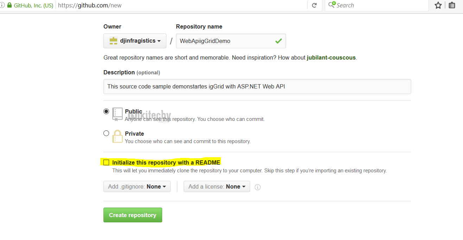The height and width of the screenshot is (240, 463).
Task: Click the github.com/new address bar URL
Action: 90,5
